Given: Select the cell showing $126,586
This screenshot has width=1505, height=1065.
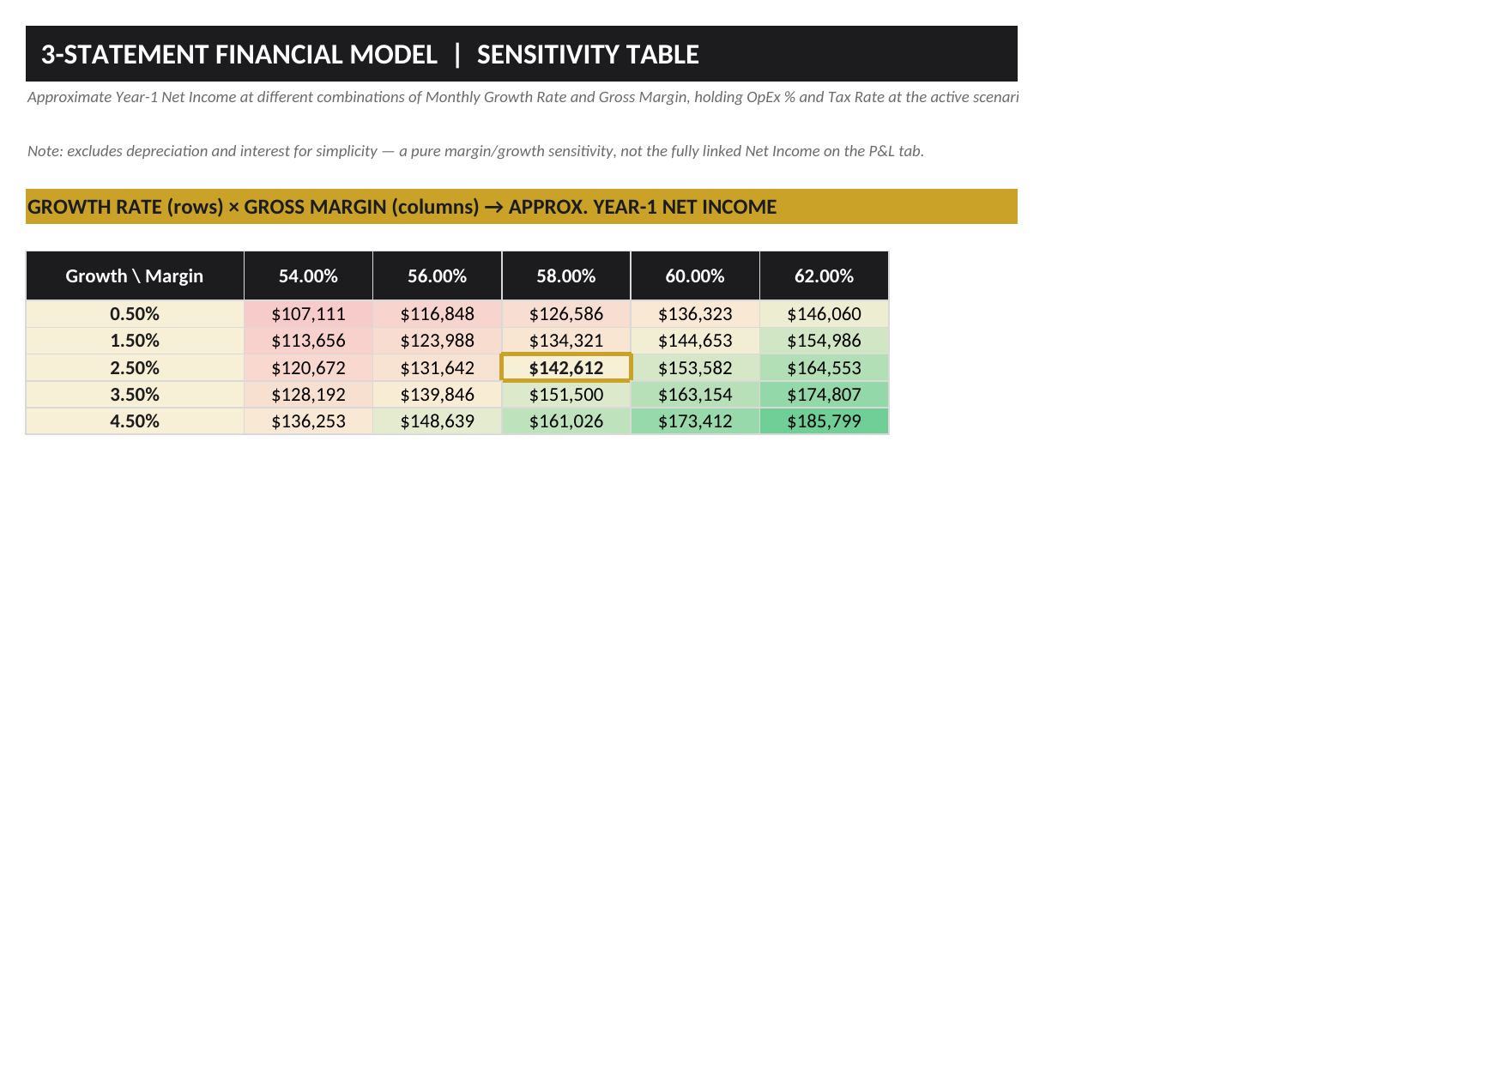Looking at the screenshot, I should click(566, 314).
